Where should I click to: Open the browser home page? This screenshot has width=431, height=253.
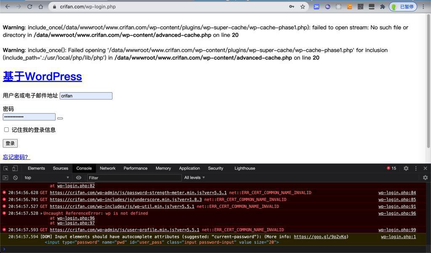coord(41,7)
